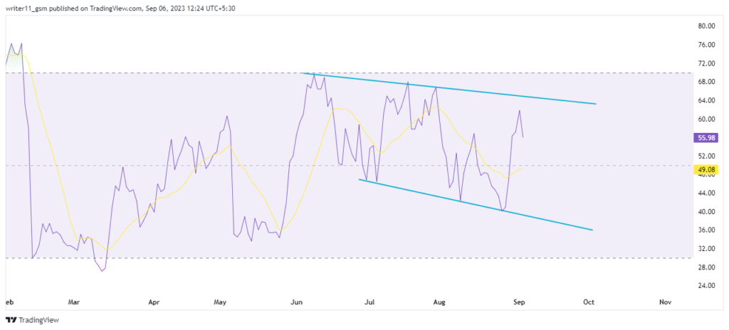The width and height of the screenshot is (729, 330).
Task: Click the Jul label on the time axis
Action: point(370,302)
